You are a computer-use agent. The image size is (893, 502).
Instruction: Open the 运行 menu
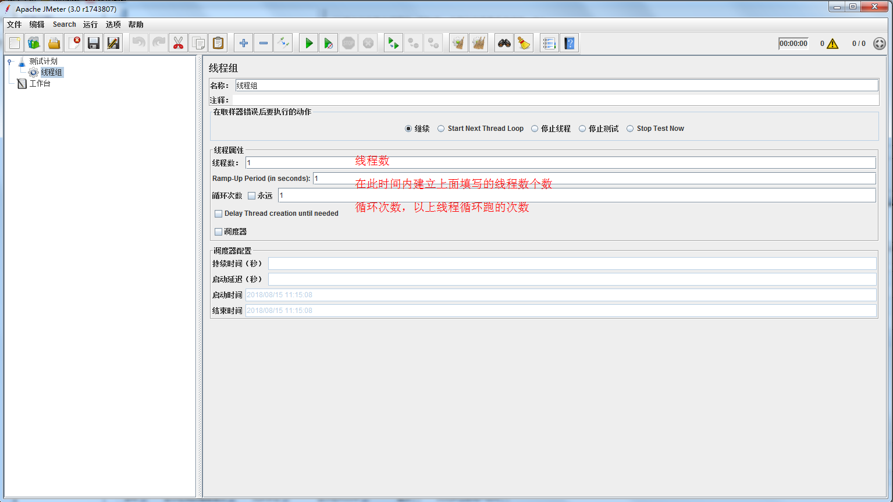tap(90, 24)
